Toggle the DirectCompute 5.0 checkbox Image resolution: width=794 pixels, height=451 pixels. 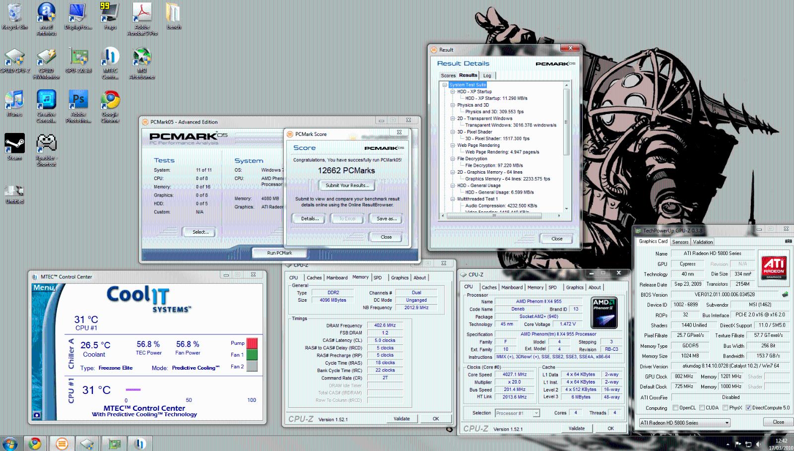pyautogui.click(x=748, y=408)
